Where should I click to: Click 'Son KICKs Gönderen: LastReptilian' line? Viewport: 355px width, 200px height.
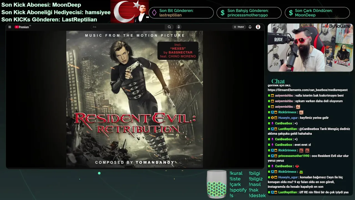[x=49, y=19]
